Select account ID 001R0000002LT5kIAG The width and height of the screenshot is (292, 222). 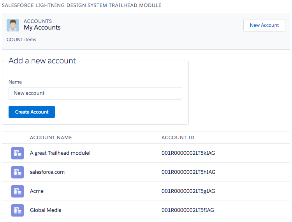tap(188, 153)
